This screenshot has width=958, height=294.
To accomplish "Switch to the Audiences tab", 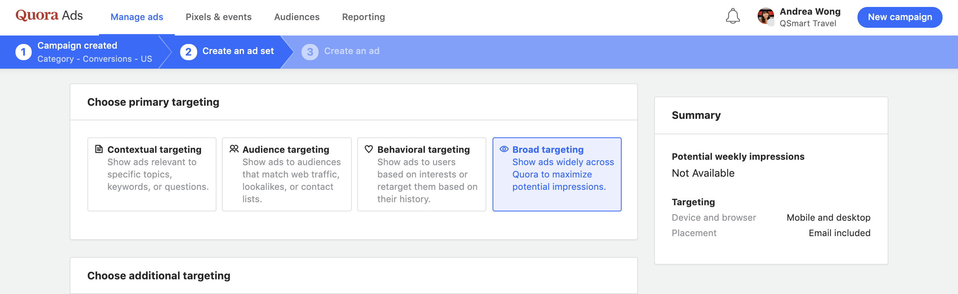I will click(297, 17).
